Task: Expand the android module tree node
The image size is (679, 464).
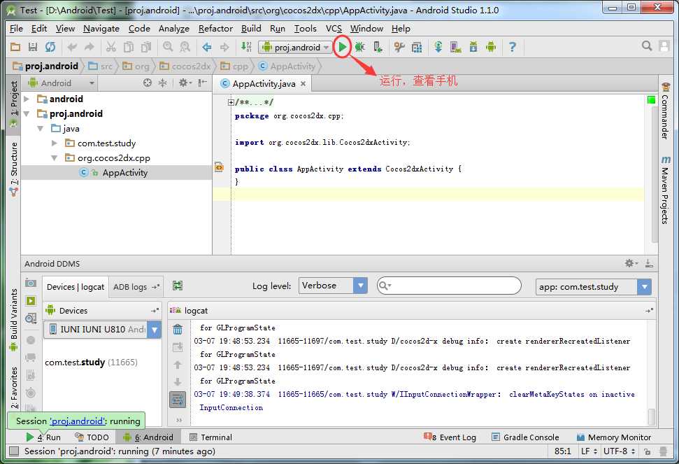Action: tap(27, 99)
